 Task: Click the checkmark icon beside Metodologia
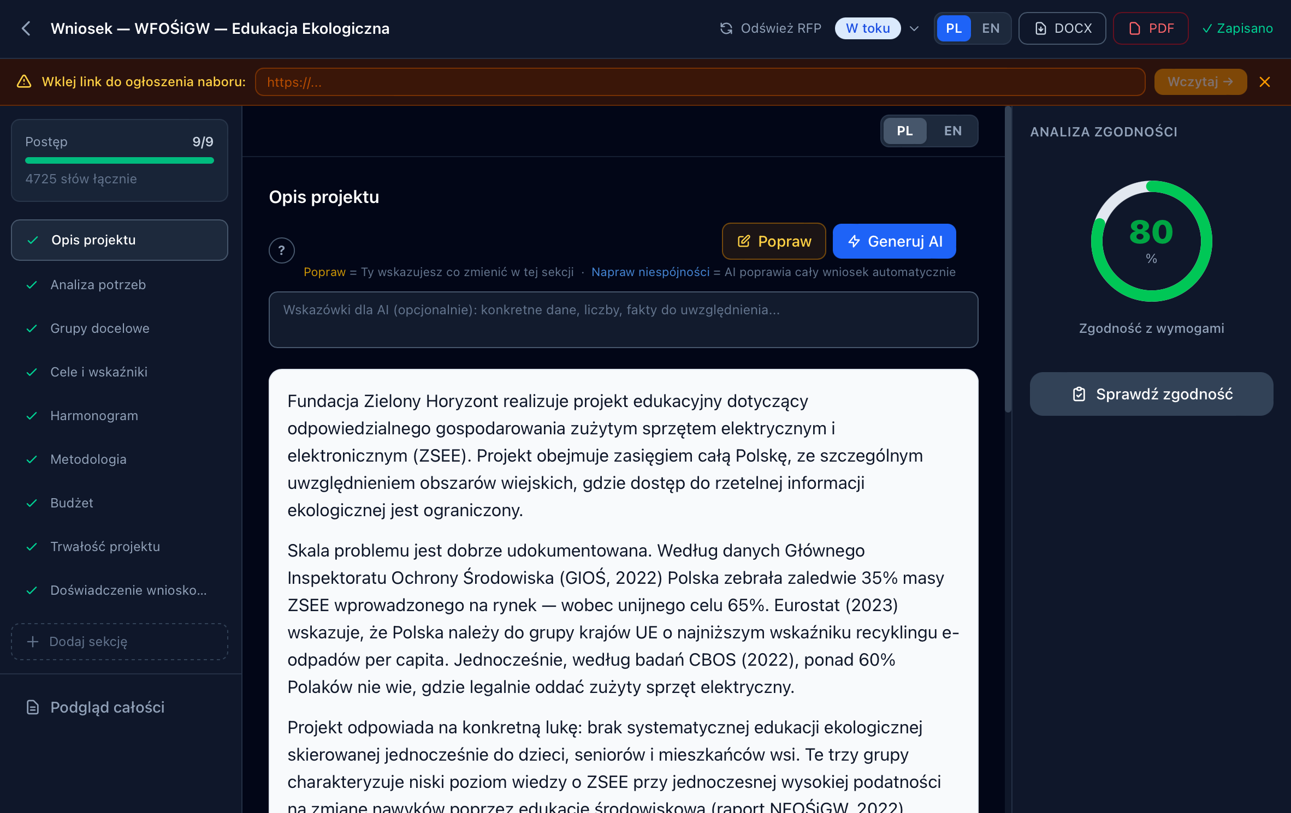coord(32,459)
